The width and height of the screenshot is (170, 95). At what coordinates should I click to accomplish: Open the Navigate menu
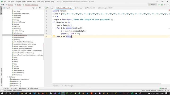click(18, 2)
